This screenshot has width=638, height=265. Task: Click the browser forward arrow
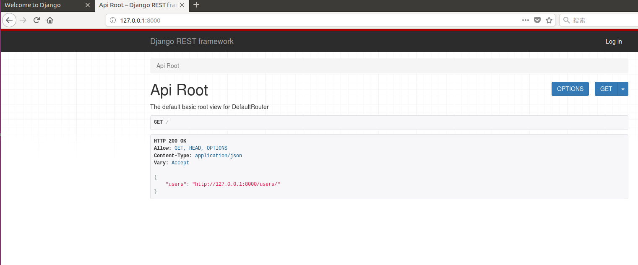(23, 20)
